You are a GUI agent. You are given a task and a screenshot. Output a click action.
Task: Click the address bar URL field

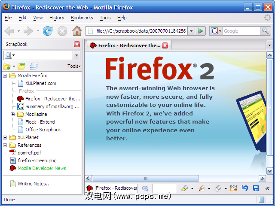(137, 31)
